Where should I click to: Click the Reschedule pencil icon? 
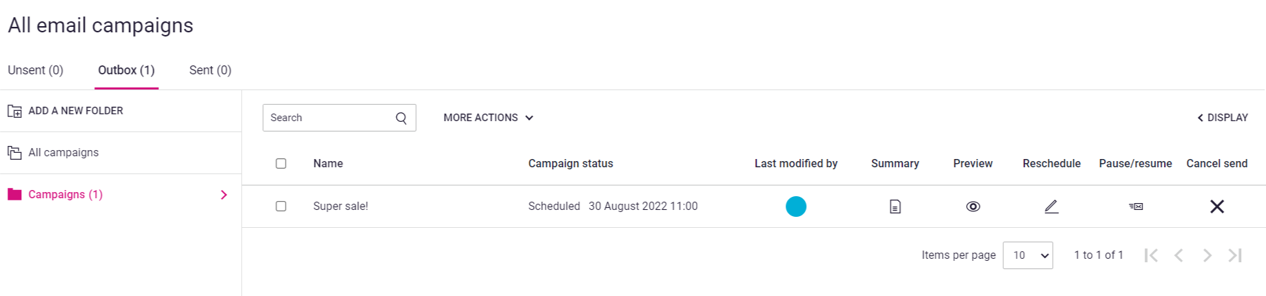(x=1051, y=207)
